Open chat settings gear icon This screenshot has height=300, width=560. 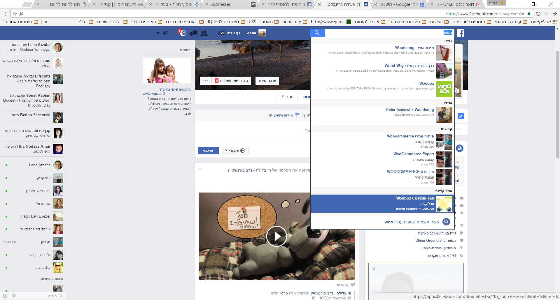pos(14,296)
